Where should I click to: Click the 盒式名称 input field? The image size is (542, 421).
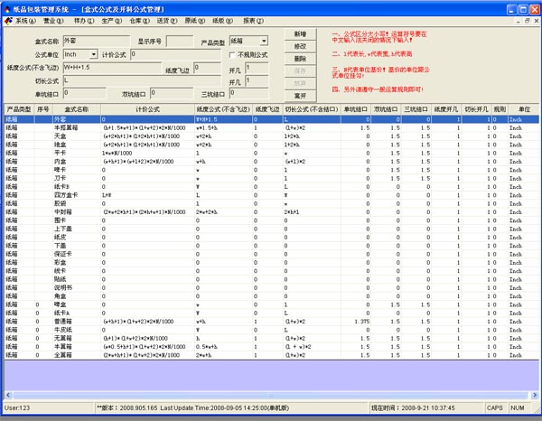coord(97,42)
